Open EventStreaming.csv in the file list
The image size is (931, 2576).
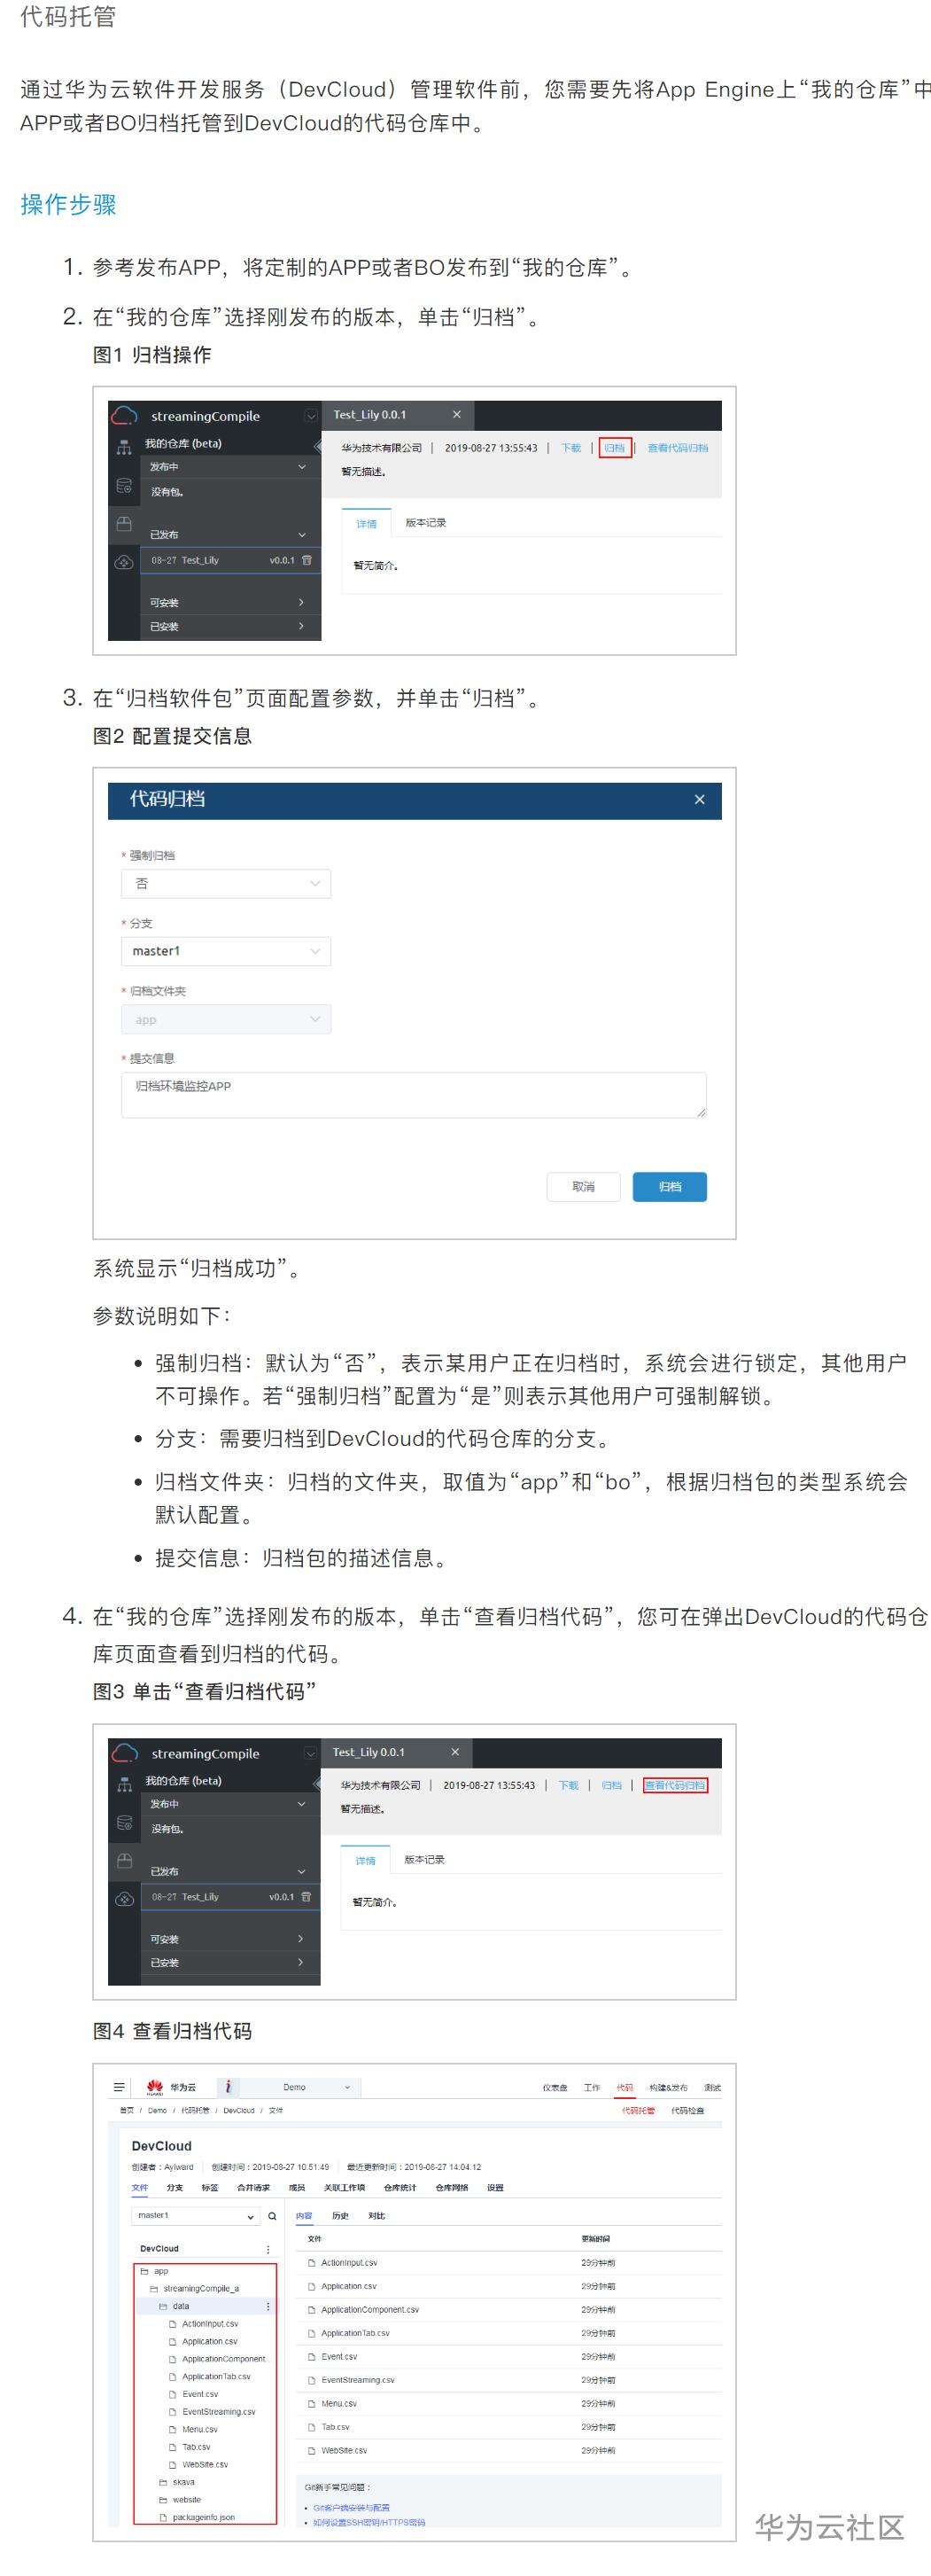pos(358,2380)
